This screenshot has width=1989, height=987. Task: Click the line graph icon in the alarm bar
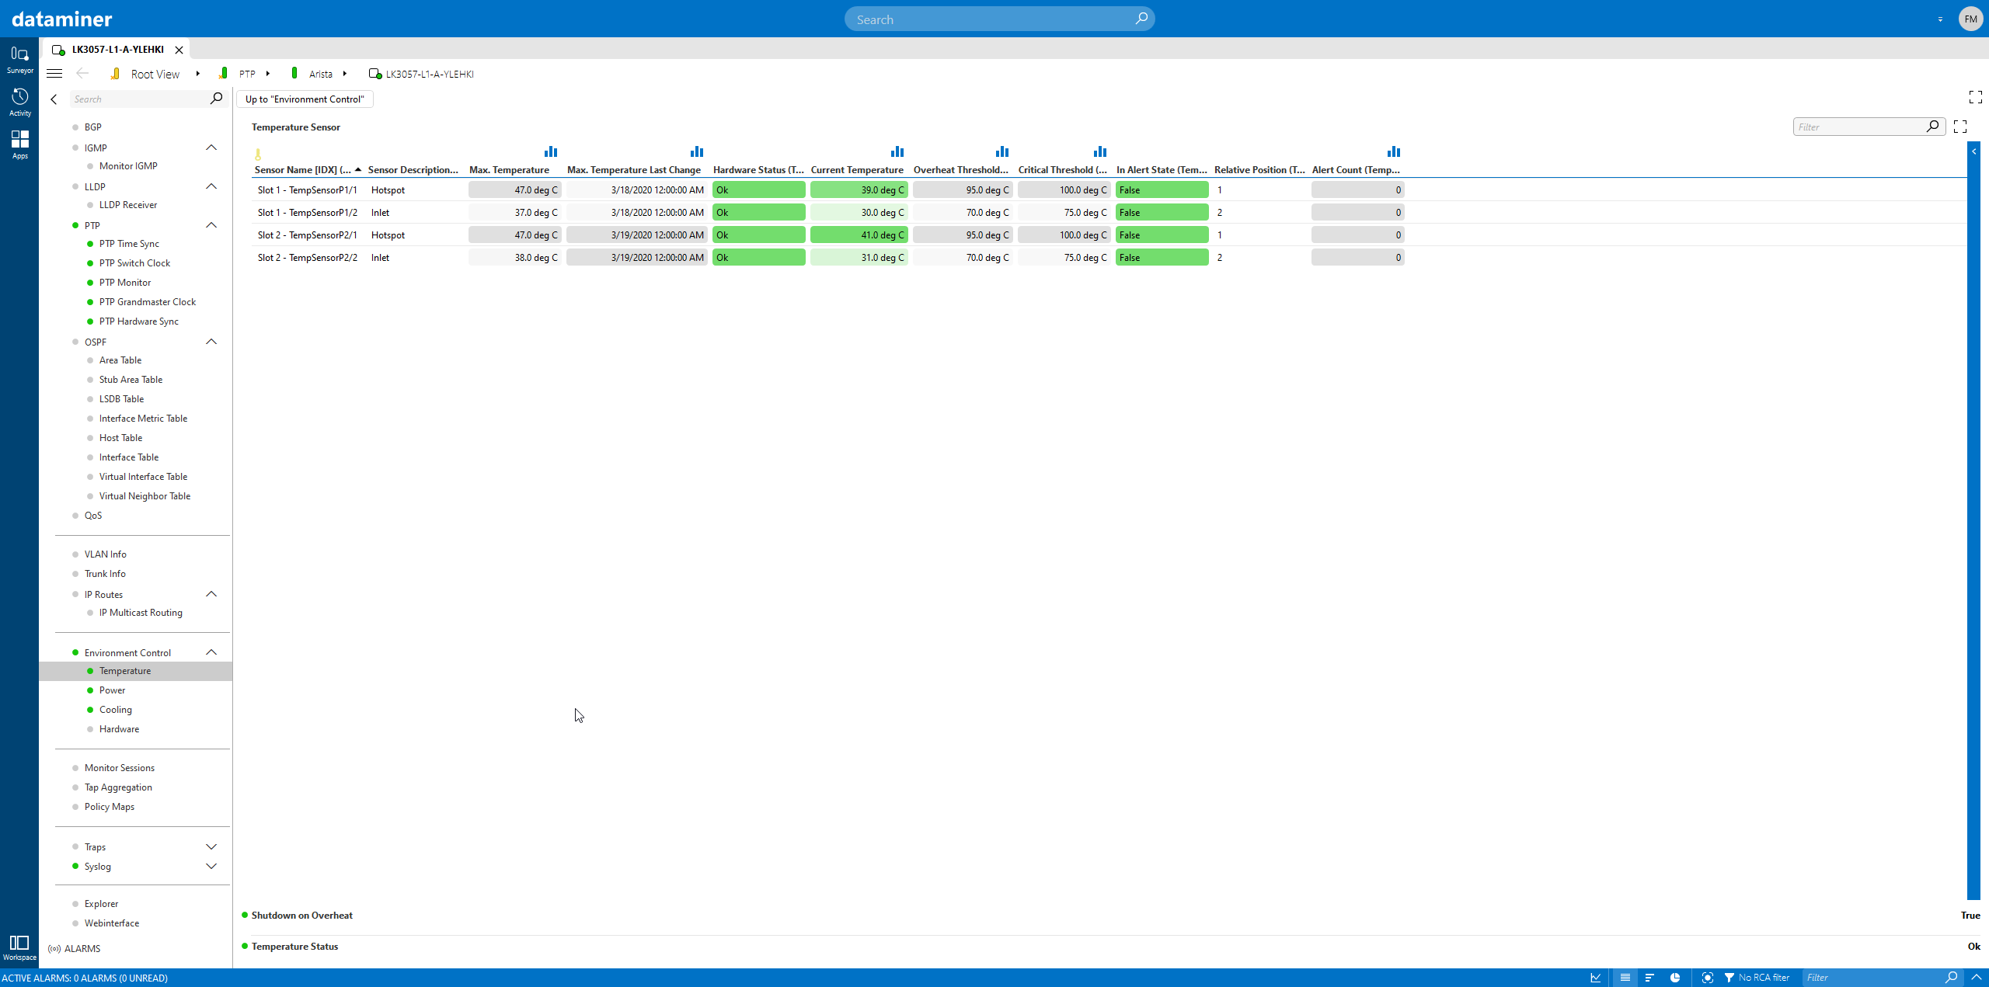1596,978
